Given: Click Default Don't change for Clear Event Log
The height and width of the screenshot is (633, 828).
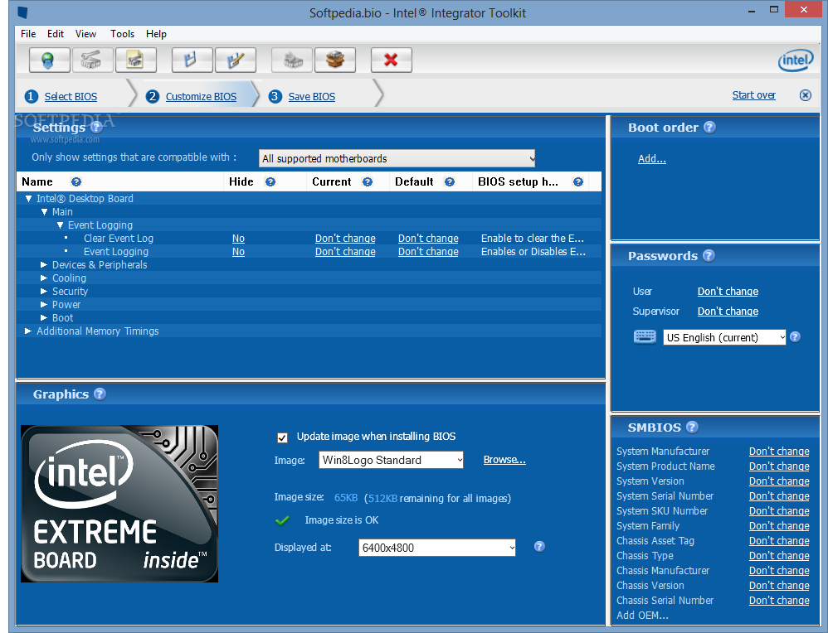Looking at the screenshot, I should 428,239.
